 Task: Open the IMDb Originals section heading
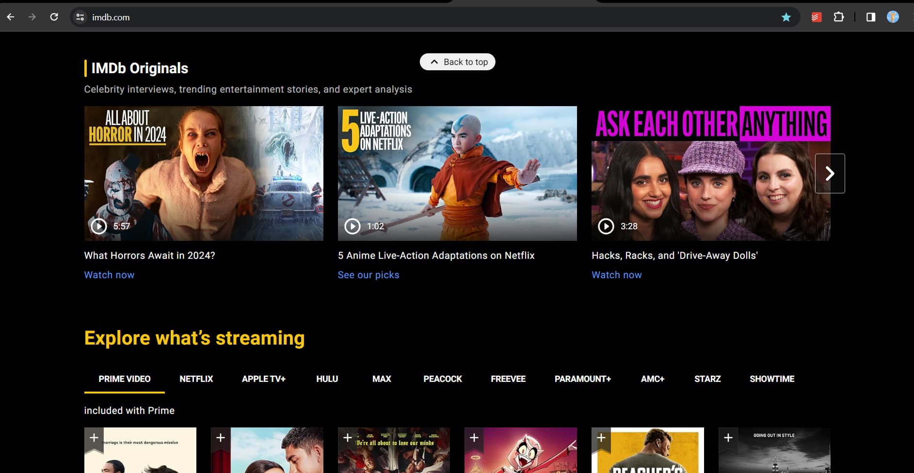140,68
